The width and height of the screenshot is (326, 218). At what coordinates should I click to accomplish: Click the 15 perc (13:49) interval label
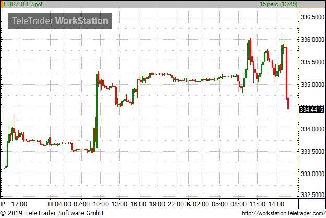[x=278, y=4]
